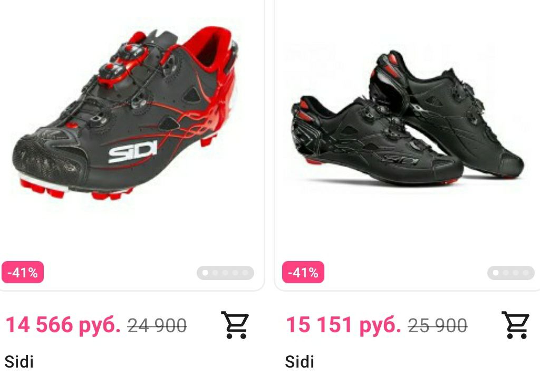Image resolution: width=540 pixels, height=376 pixels.
Task: Show second image dot of left product
Action: [215, 273]
